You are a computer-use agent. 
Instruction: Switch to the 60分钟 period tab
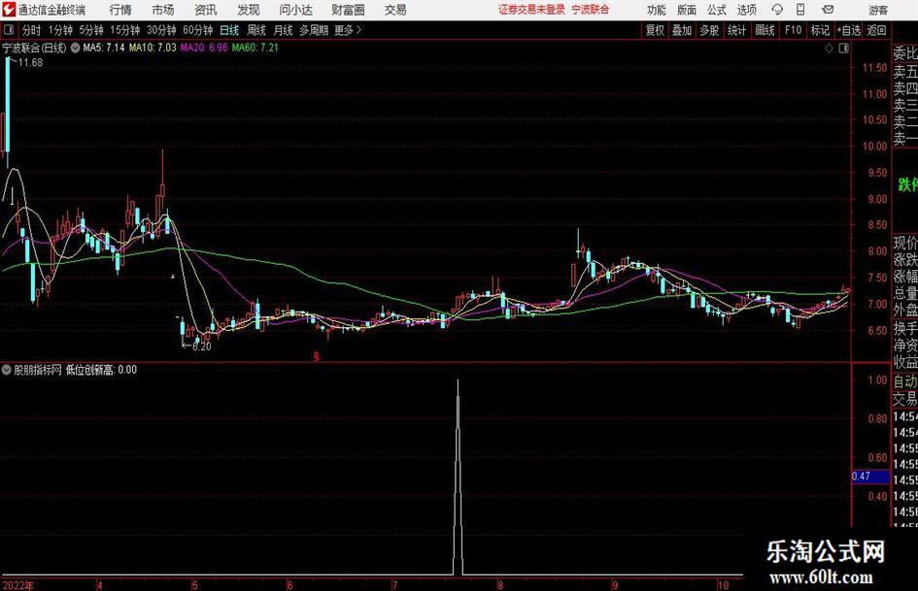198,30
